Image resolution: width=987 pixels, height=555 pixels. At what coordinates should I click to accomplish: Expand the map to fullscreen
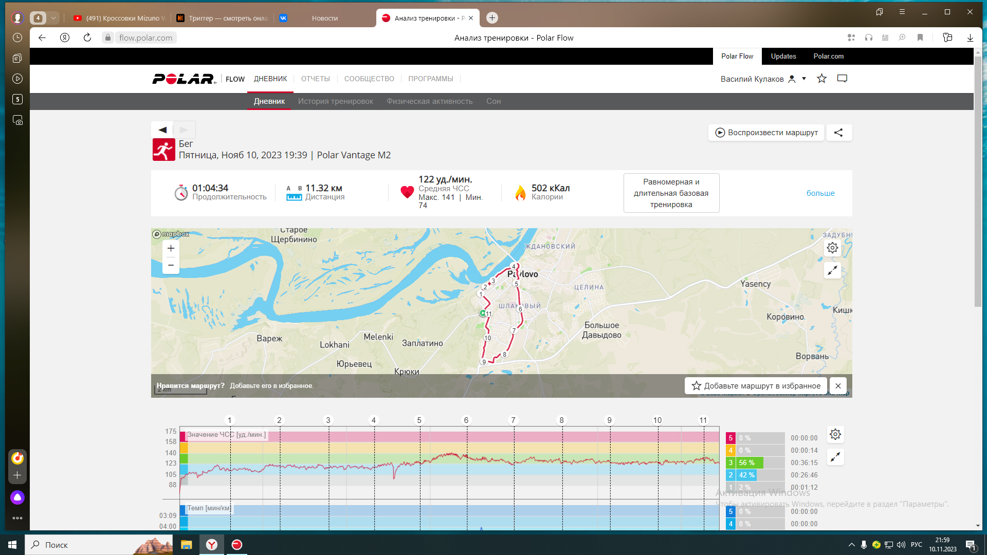click(833, 270)
